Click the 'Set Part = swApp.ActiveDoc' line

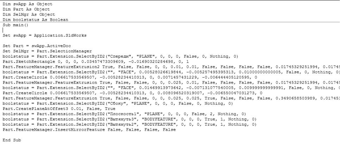click(37, 46)
